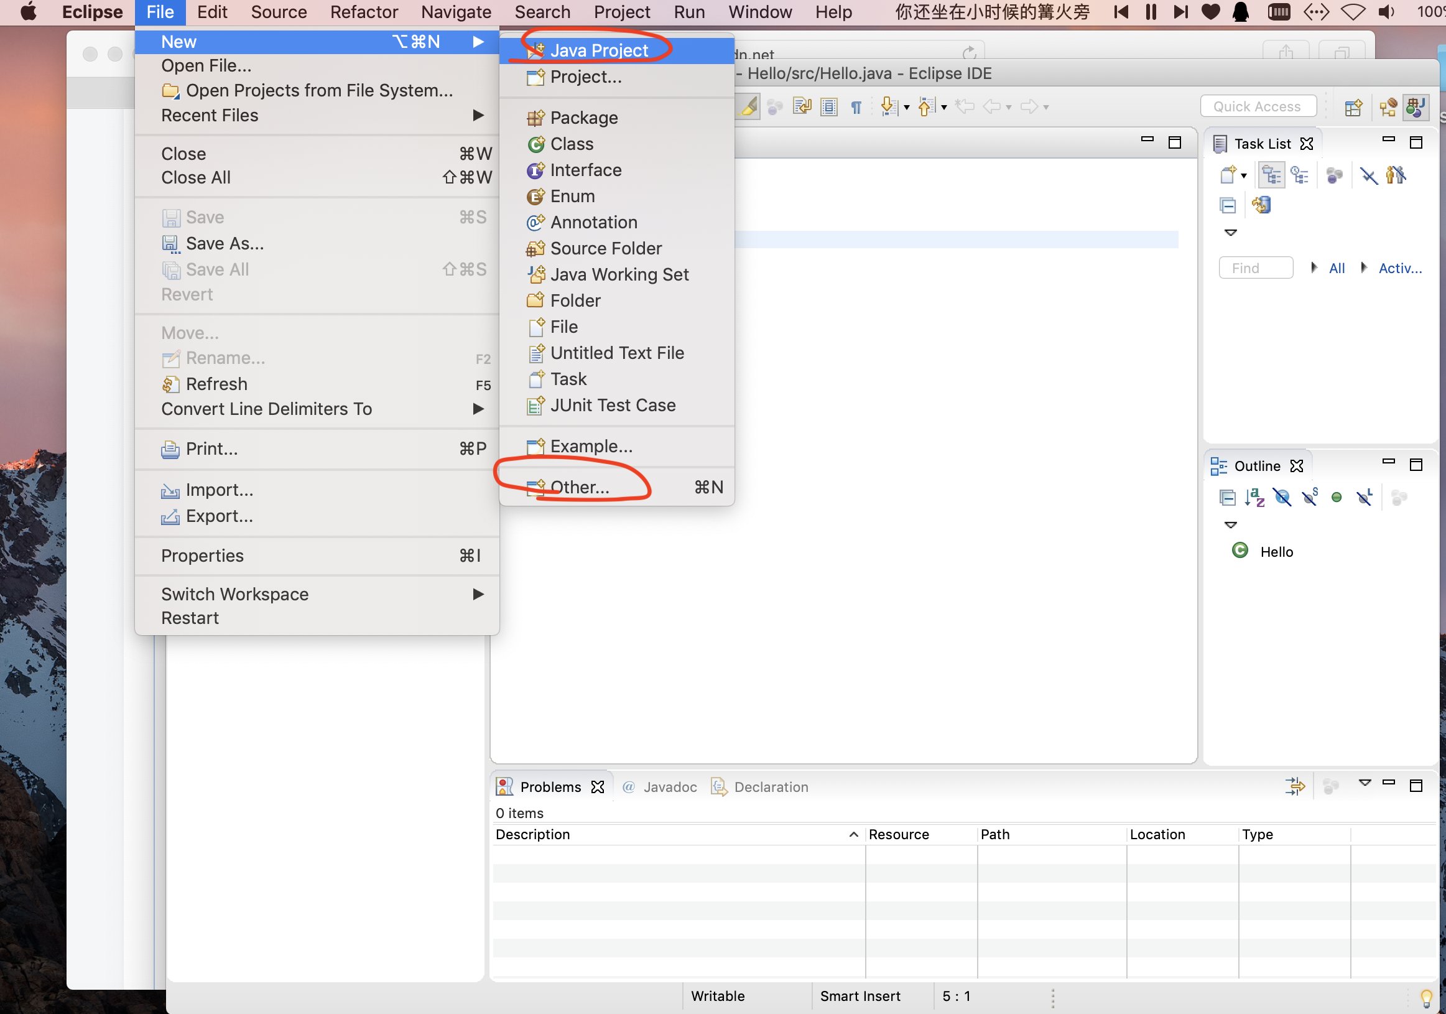Open Previous Annotation dropdown arrow
The image size is (1446, 1014).
click(943, 108)
